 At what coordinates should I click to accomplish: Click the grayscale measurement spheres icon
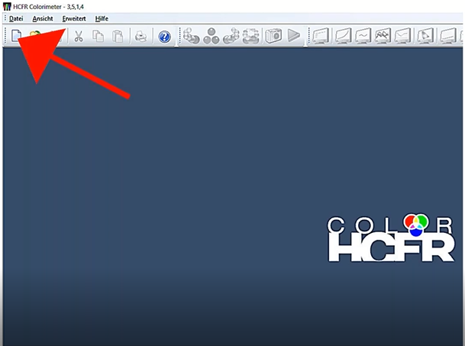(191, 36)
